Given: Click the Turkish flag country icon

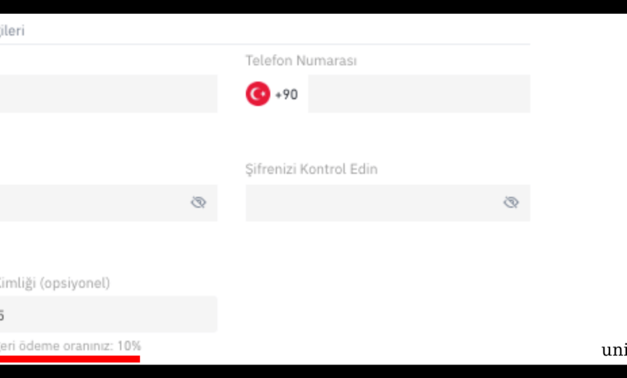Looking at the screenshot, I should 257,94.
